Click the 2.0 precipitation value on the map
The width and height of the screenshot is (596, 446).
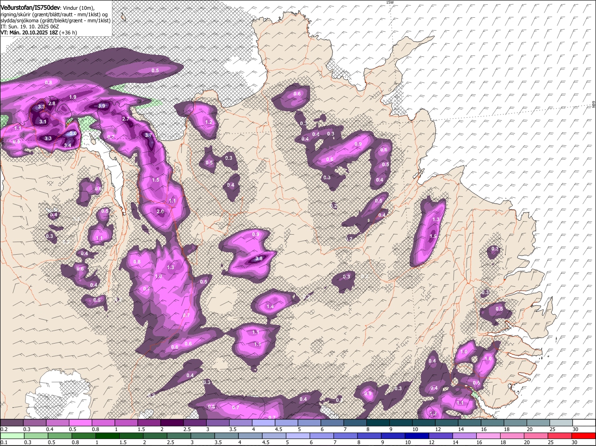click(160, 211)
